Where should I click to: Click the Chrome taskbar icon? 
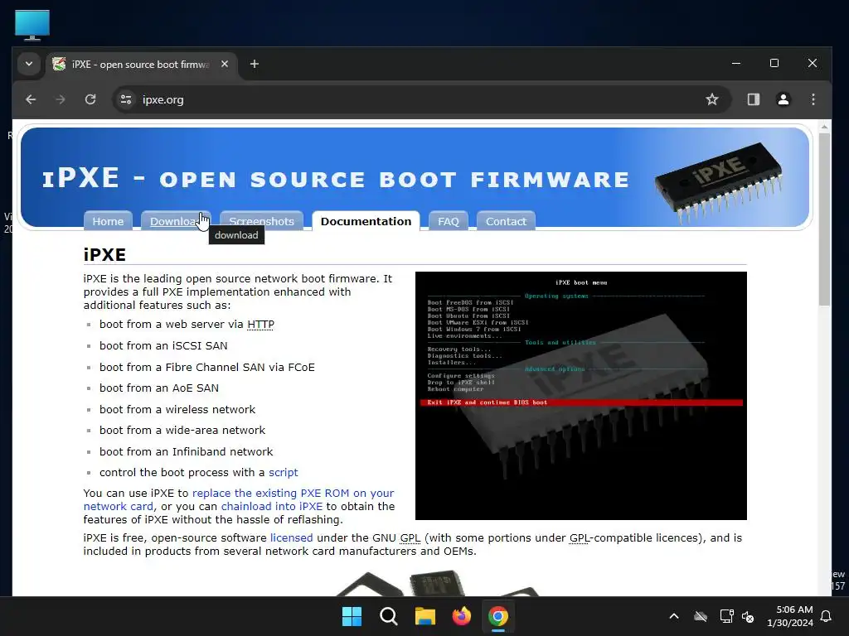click(498, 616)
